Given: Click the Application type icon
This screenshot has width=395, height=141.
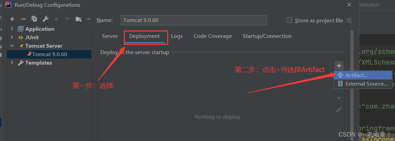Looking at the screenshot, I should click(x=21, y=29).
